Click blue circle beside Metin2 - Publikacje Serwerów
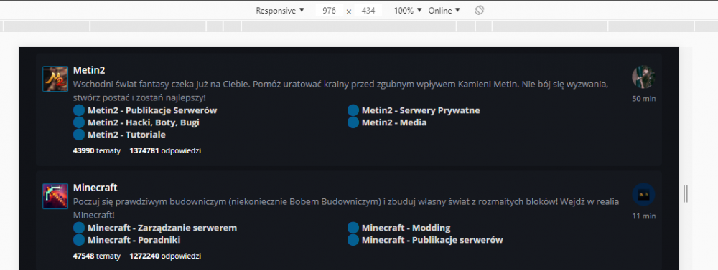The height and width of the screenshot is (270, 718). pyautogui.click(x=79, y=110)
